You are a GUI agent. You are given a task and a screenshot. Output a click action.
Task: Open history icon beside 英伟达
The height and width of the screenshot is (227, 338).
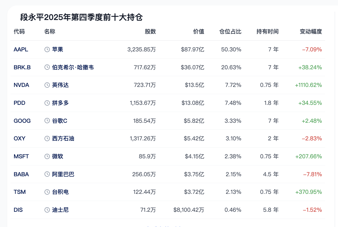tap(47, 85)
